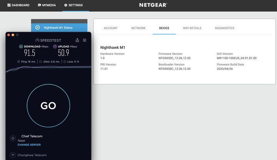Click the WiFi icon beside Chunghwa Telecom
The width and height of the screenshot is (277, 160).
click(x=13, y=155)
